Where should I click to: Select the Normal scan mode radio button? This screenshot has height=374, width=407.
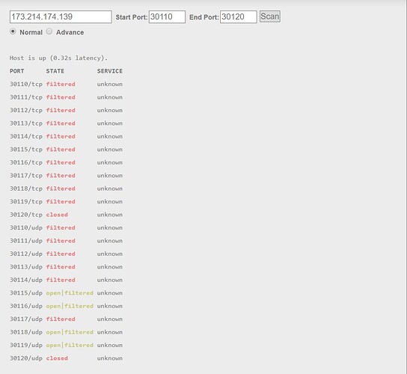click(x=13, y=31)
